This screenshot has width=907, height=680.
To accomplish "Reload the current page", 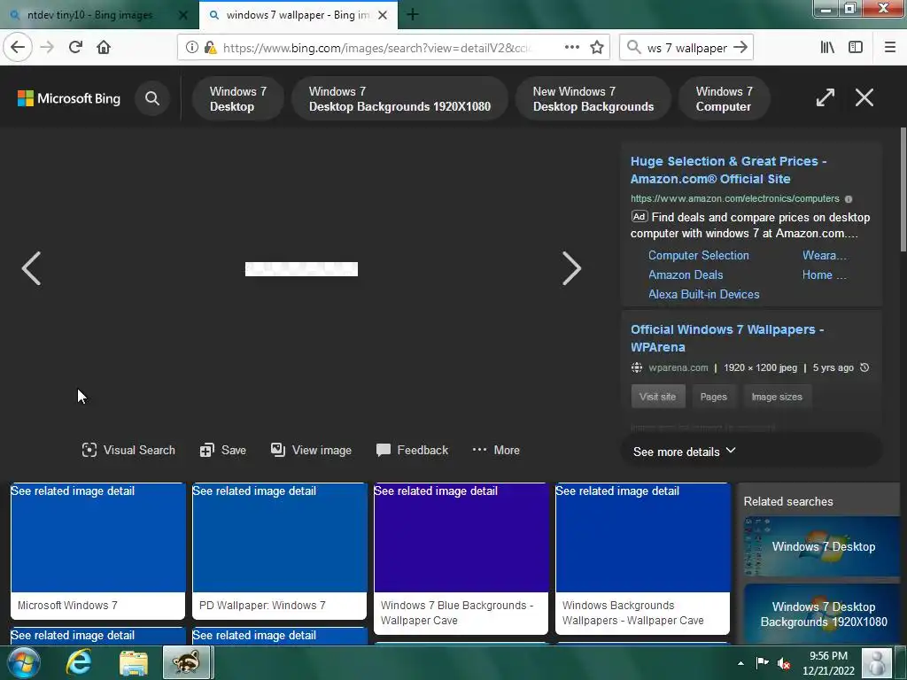I will (75, 48).
